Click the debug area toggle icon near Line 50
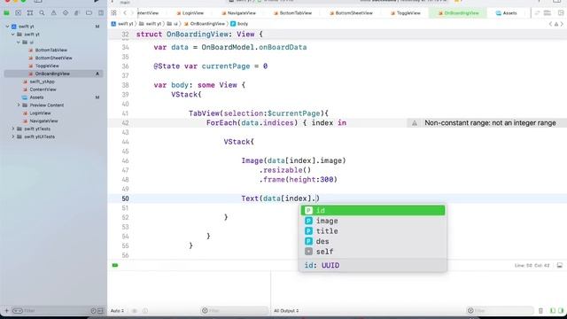The width and height of the screenshot is (567, 319). pos(559,266)
